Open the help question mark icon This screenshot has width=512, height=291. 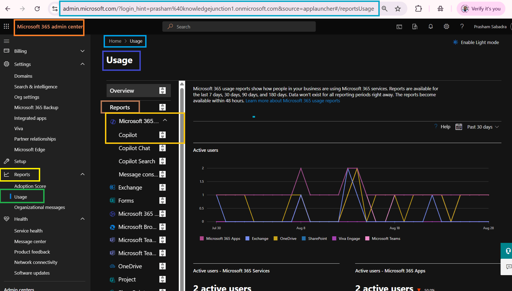click(x=462, y=26)
